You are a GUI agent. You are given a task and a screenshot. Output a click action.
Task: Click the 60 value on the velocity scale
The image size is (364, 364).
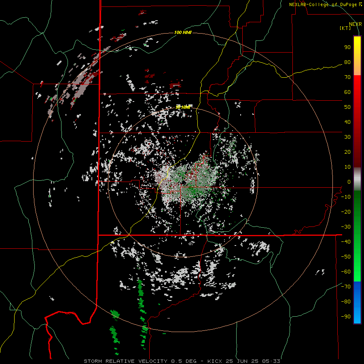click(x=347, y=92)
